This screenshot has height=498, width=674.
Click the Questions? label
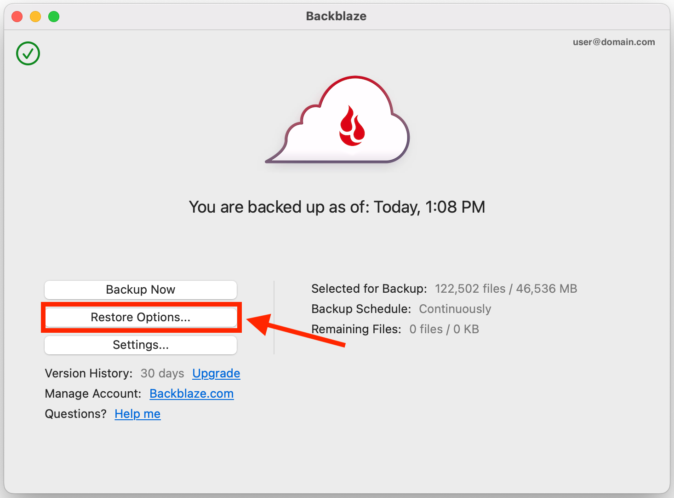pyautogui.click(x=75, y=414)
